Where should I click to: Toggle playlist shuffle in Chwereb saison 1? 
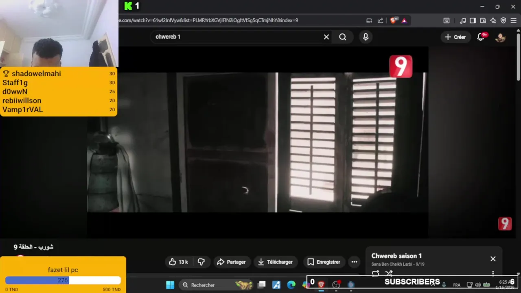click(389, 273)
